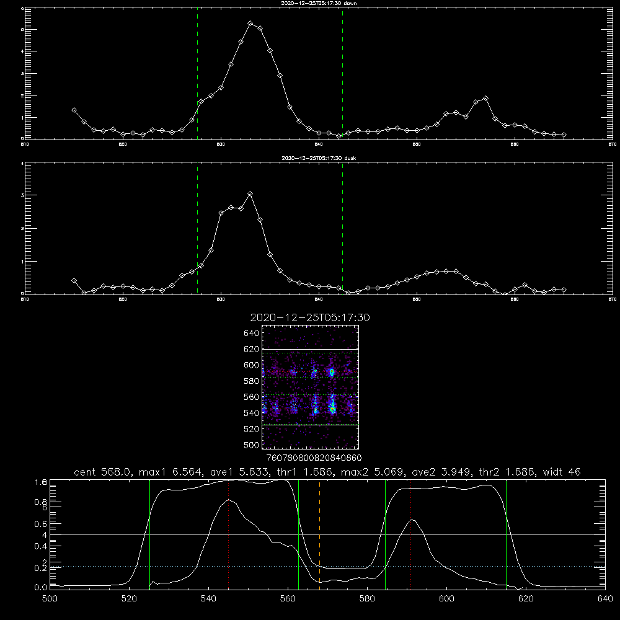Click x-axis label 520 on bottom plot

click(129, 599)
